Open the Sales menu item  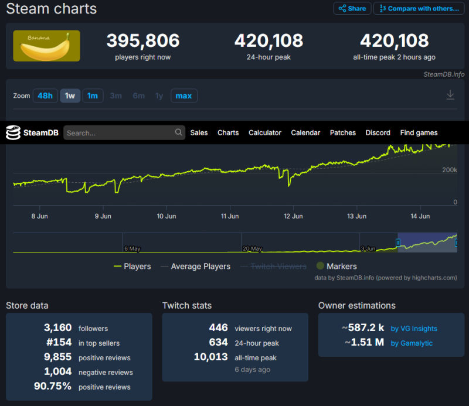(x=199, y=133)
